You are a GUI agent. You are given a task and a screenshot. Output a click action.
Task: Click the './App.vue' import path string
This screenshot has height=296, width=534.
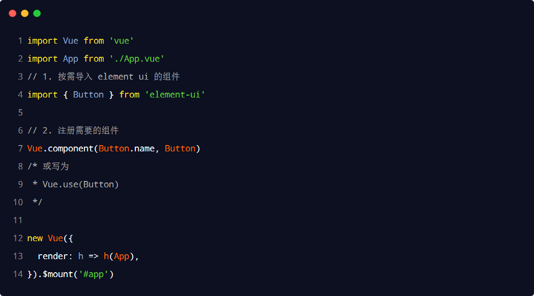click(x=137, y=59)
